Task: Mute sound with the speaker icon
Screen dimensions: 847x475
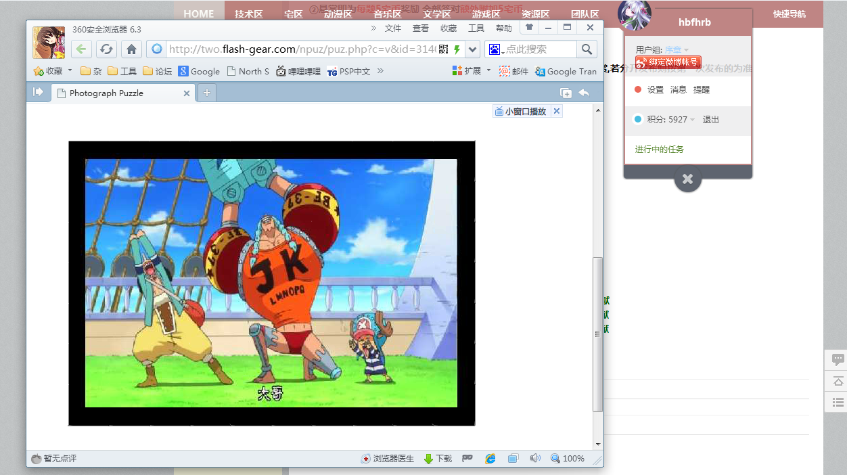Action: [x=534, y=459]
